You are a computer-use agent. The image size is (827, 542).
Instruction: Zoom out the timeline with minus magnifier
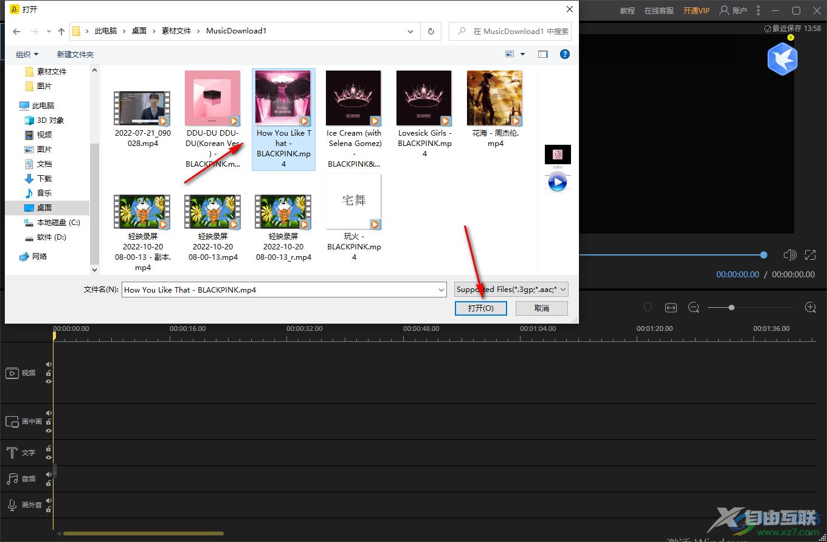(x=694, y=308)
